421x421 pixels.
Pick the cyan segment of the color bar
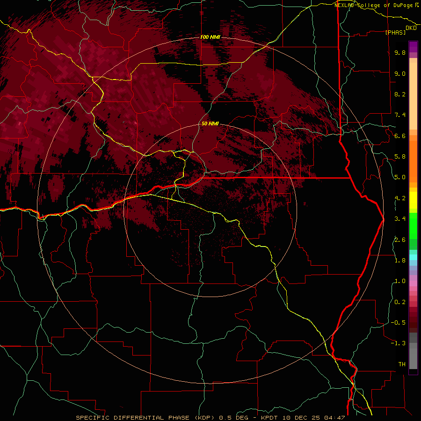pyautogui.click(x=413, y=257)
